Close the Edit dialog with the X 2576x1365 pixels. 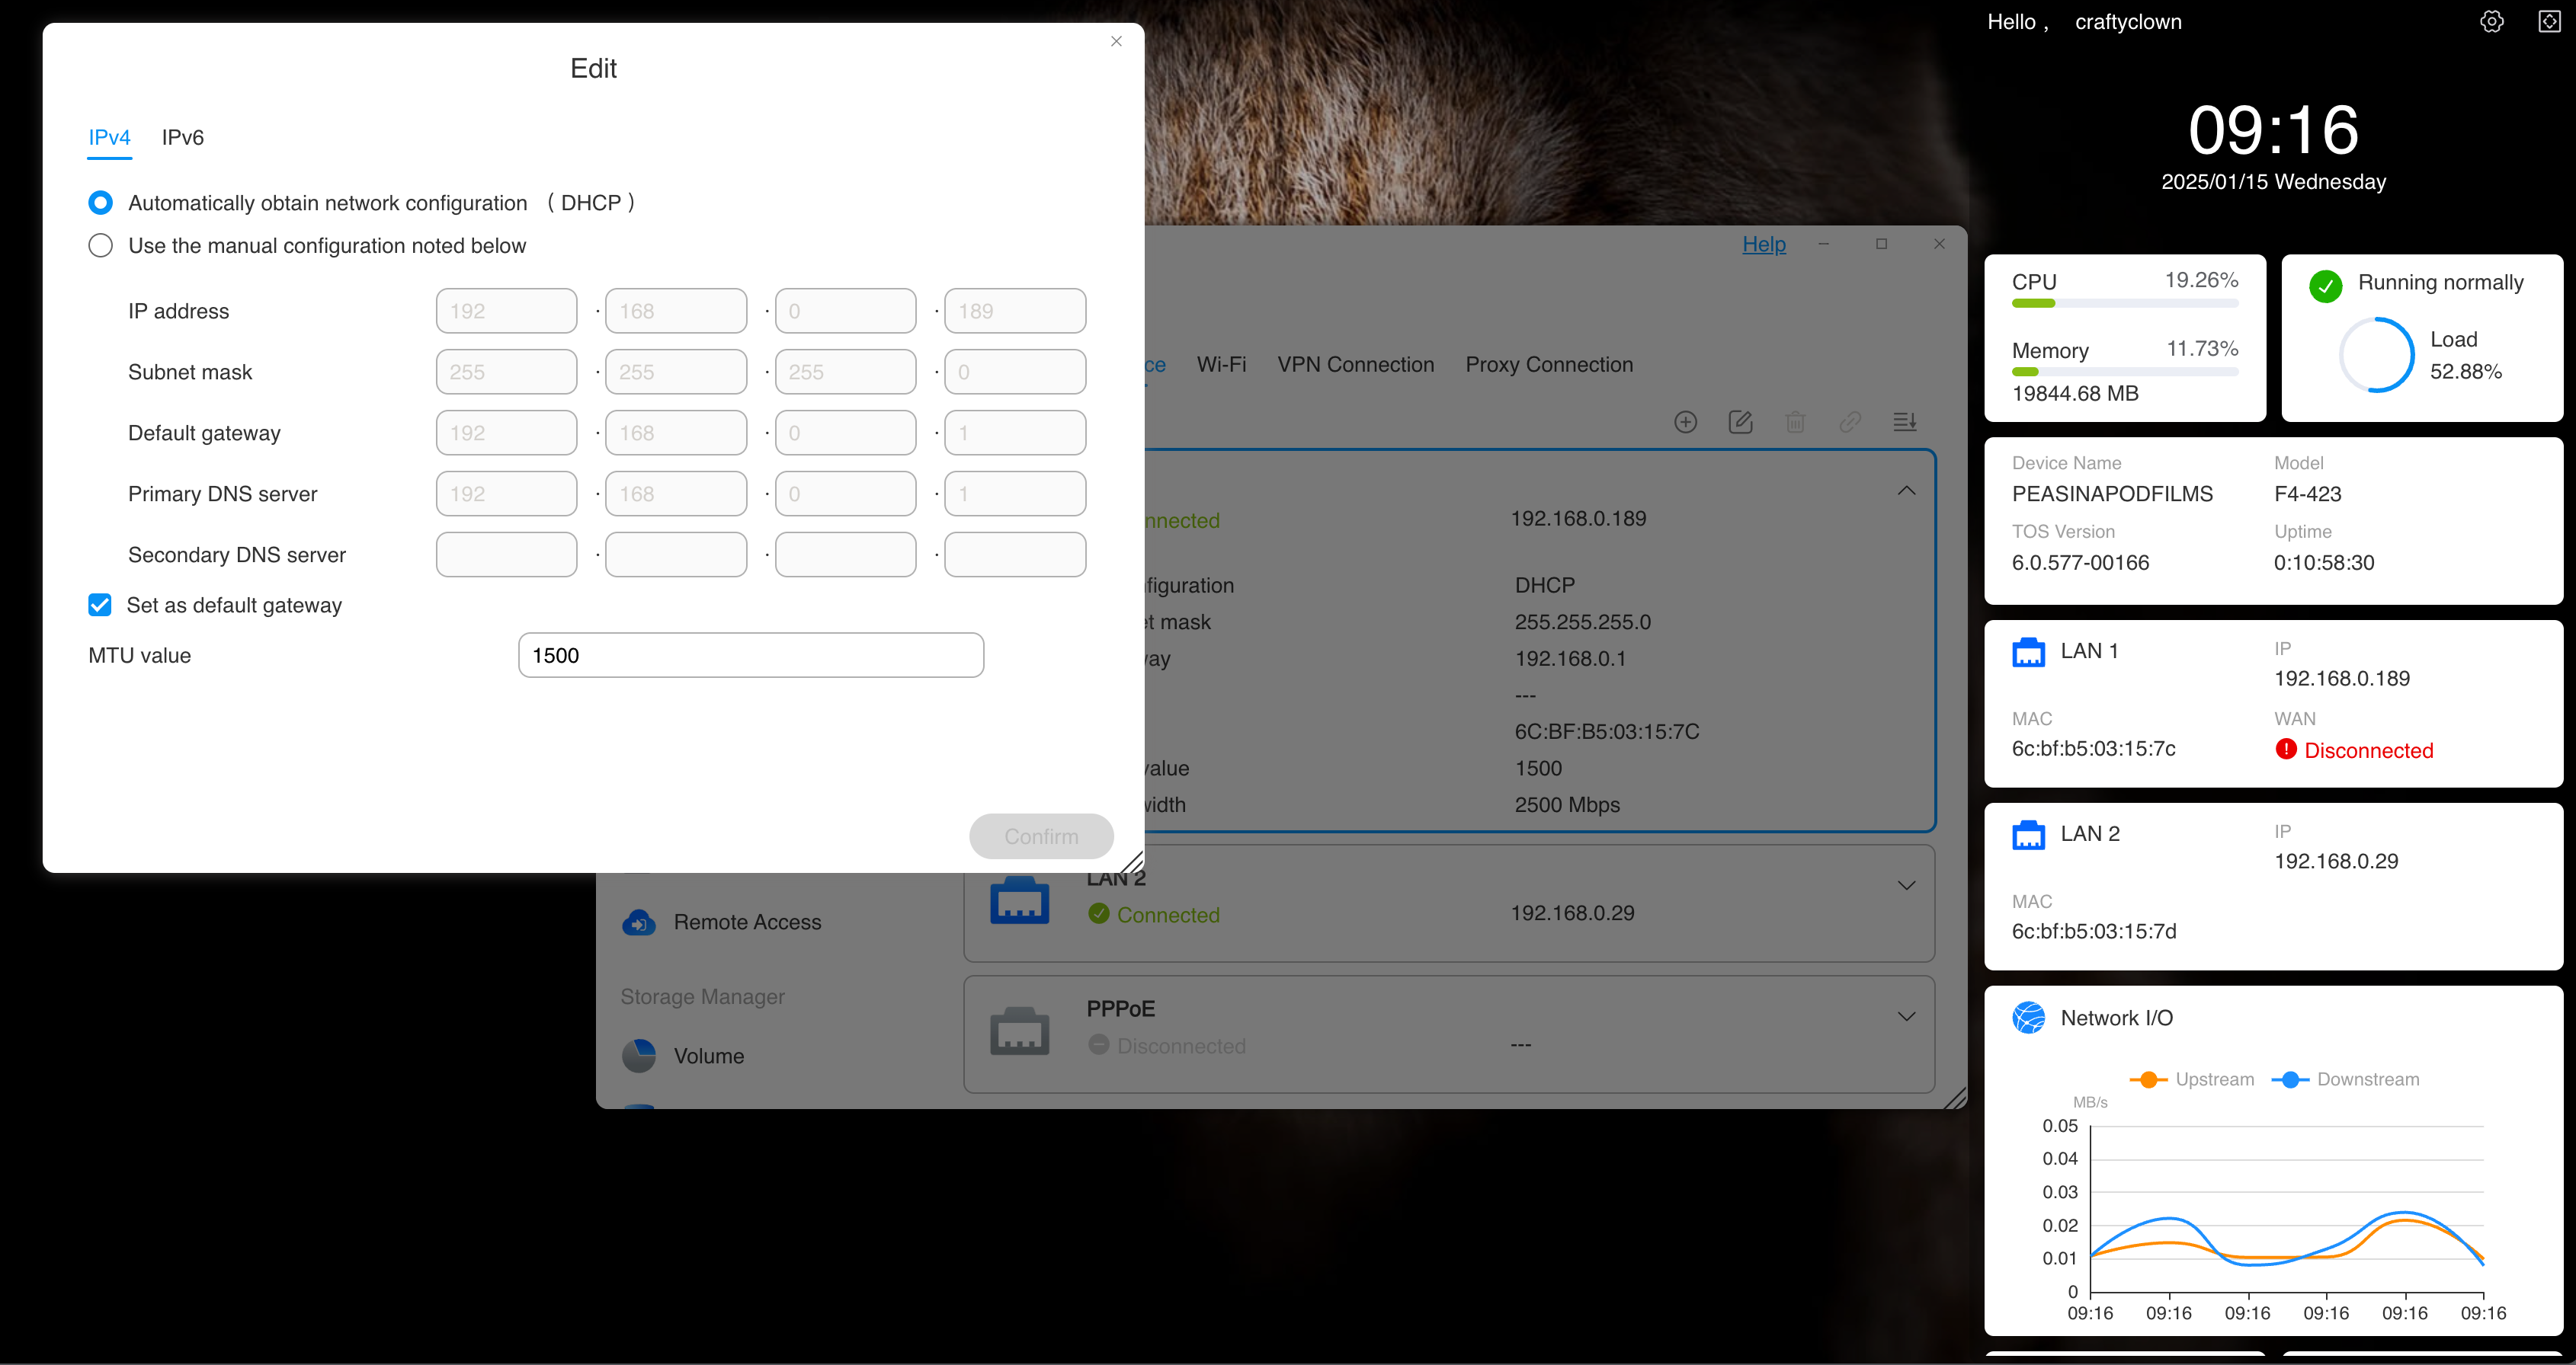[x=1116, y=41]
